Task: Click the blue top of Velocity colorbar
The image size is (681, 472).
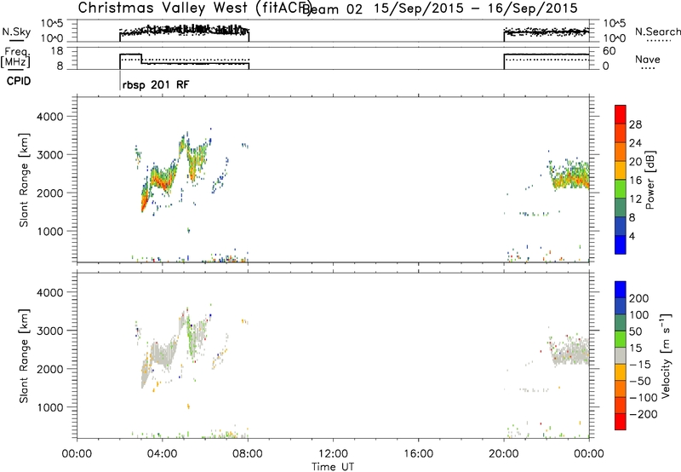Action: point(621,290)
